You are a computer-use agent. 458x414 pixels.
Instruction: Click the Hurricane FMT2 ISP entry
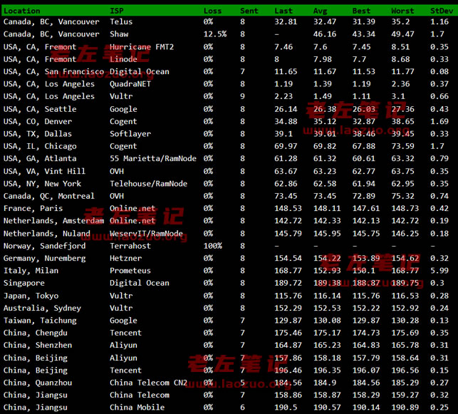(141, 47)
